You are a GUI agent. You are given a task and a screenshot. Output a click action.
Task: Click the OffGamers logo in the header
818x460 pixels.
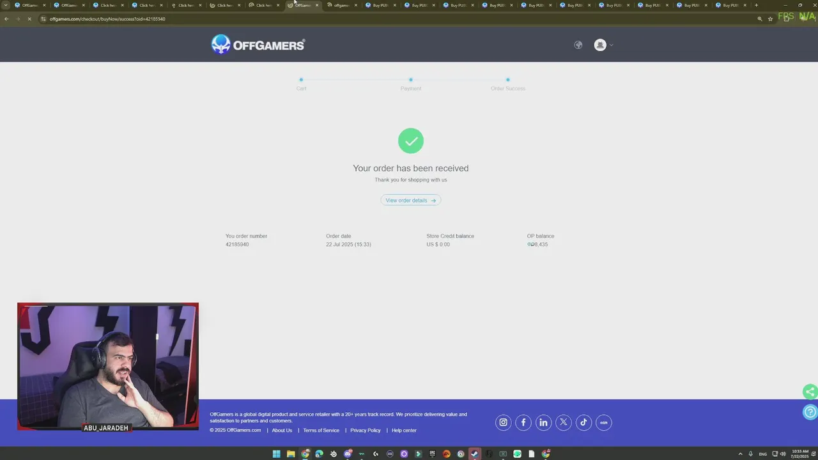pyautogui.click(x=258, y=45)
